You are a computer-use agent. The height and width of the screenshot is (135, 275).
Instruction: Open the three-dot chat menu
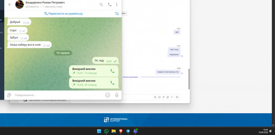[117, 5]
